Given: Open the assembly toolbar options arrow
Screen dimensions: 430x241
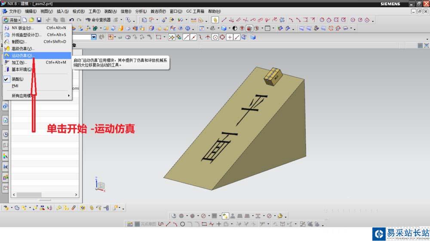Looking at the screenshot, I should point(123,209).
